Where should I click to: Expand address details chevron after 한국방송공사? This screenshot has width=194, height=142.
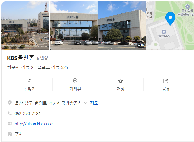85,103
